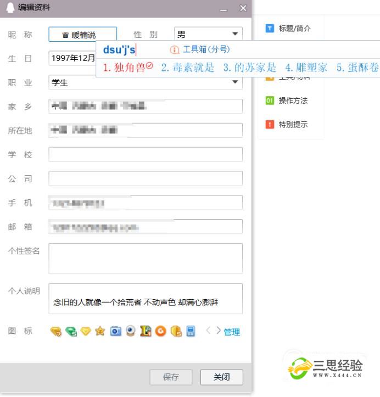The height and width of the screenshot is (397, 380).
Task: Show previous page of badge icons
Action: (x=208, y=331)
